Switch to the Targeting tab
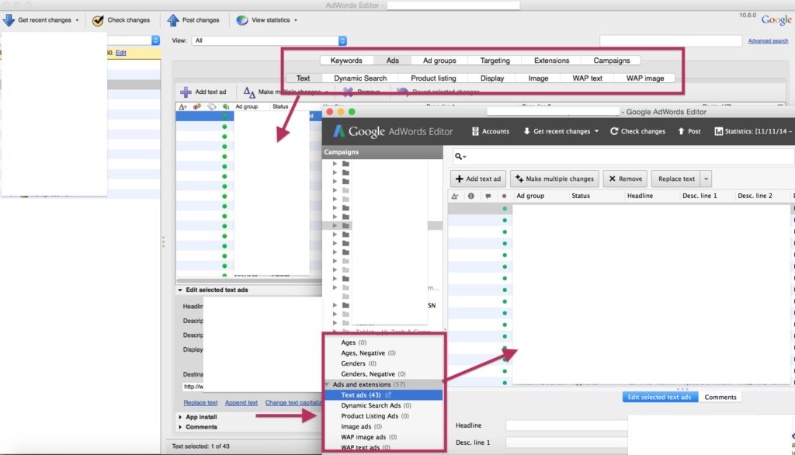 (x=495, y=61)
